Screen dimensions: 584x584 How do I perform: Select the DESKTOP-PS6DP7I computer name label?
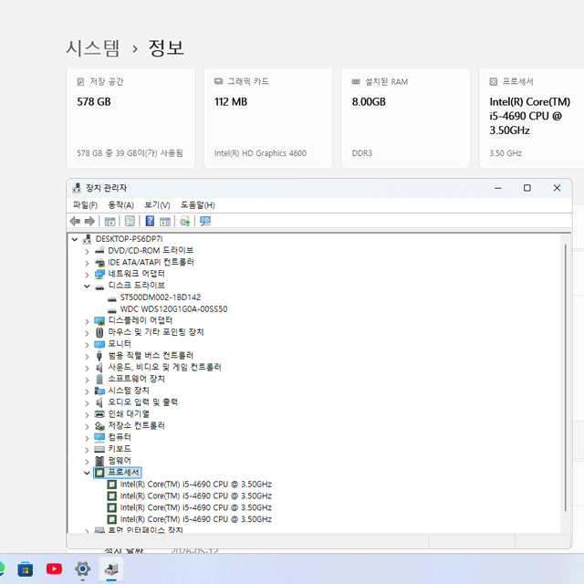pyautogui.click(x=130, y=239)
